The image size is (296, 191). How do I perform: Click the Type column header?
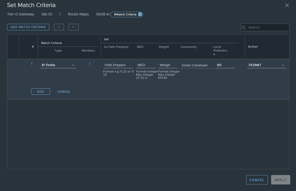pos(58,50)
